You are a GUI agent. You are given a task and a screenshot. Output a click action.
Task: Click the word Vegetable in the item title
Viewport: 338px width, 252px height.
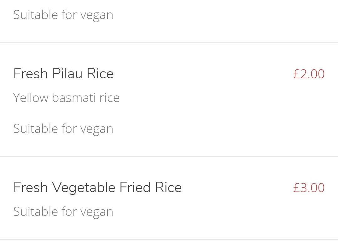point(84,187)
